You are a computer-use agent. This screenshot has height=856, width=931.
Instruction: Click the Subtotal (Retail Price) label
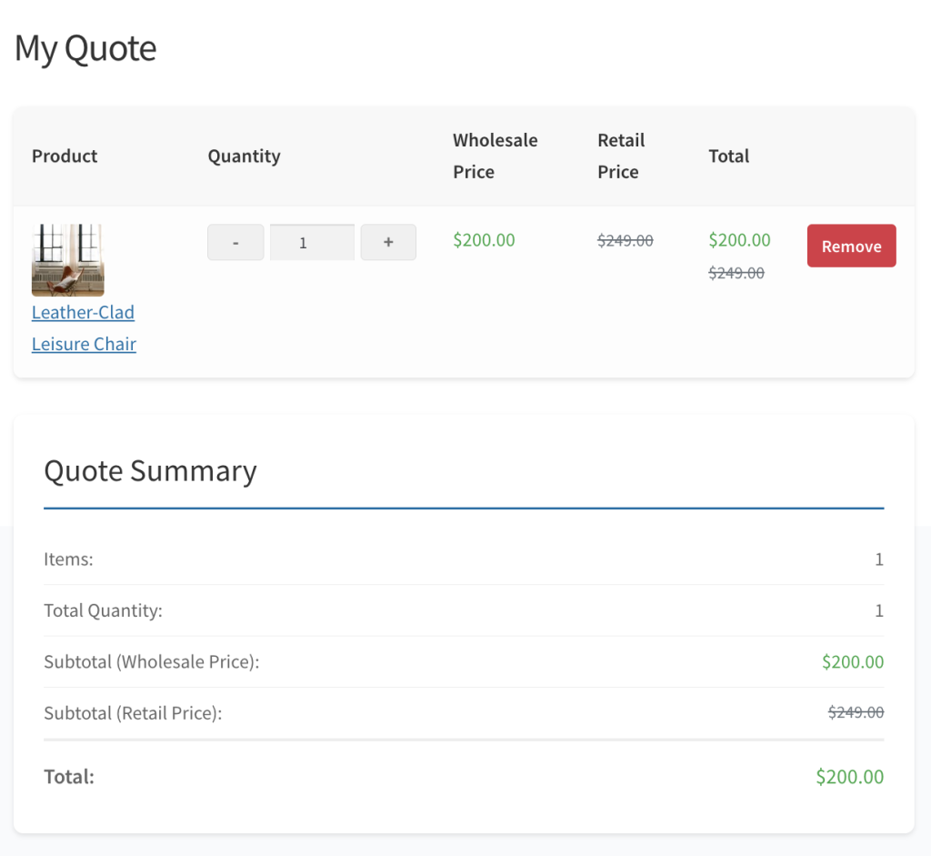pos(133,713)
